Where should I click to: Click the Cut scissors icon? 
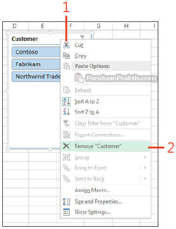[x=66, y=45]
